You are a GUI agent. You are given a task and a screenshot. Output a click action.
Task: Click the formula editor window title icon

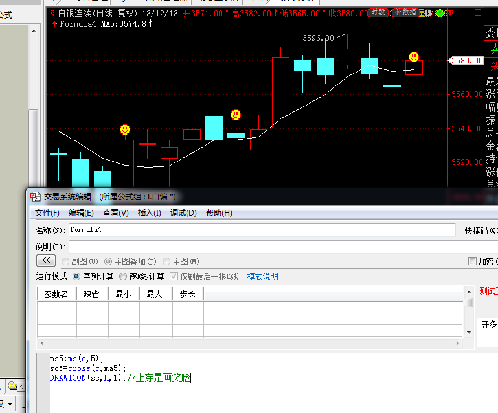point(35,197)
